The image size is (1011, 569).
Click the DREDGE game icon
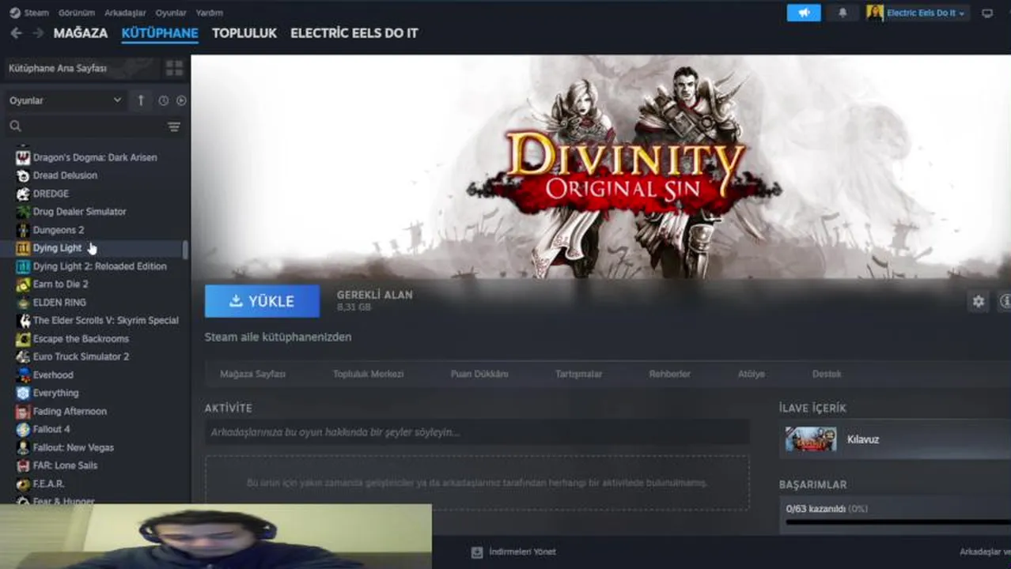click(23, 194)
